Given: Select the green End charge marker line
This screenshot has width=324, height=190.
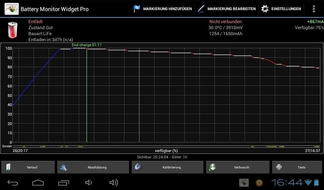Looking at the screenshot, I should [87, 95].
